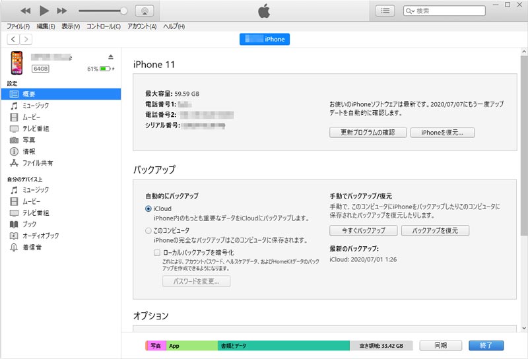Click the scrollbar up arrow

(x=524, y=51)
